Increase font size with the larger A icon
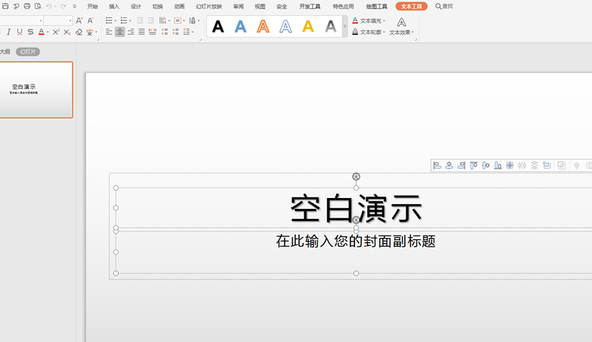 coord(79,20)
